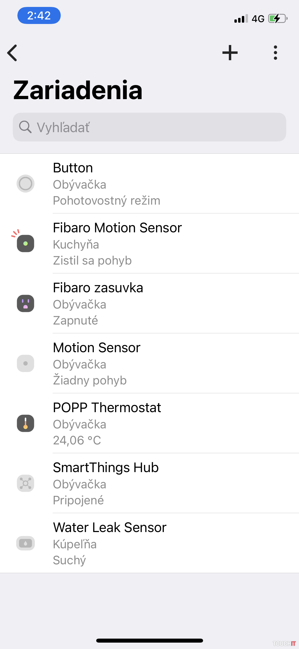This screenshot has height=649, width=299.
Task: Tap the 2:42 status bar time pill
Action: tap(39, 15)
